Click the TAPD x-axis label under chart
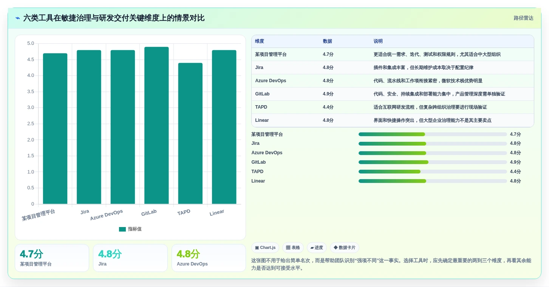Screen dimensions: 549x287 pyautogui.click(x=184, y=213)
